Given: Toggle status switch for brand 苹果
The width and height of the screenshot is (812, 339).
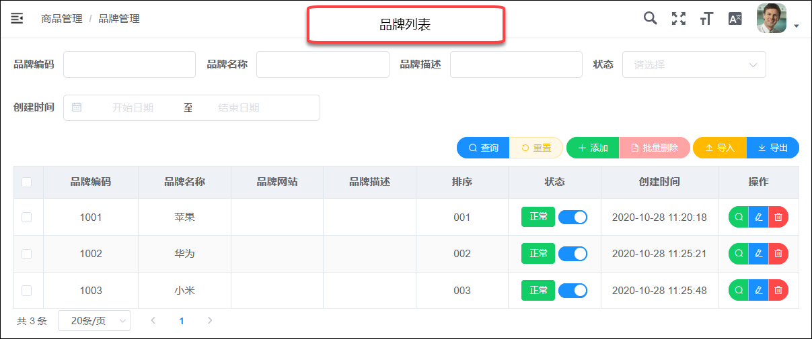Looking at the screenshot, I should tap(573, 217).
